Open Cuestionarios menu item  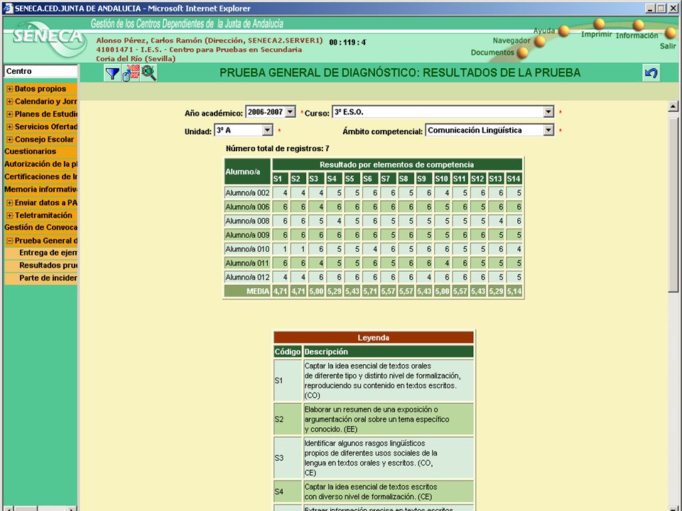coord(31,152)
